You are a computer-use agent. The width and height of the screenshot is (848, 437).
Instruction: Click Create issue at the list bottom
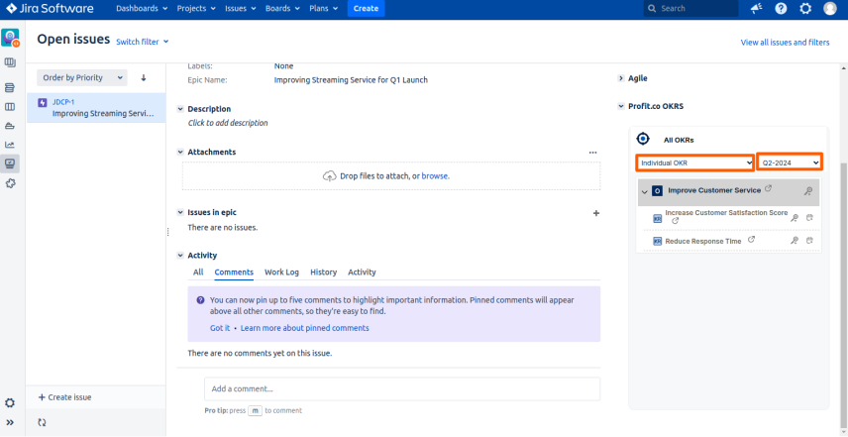coord(65,397)
